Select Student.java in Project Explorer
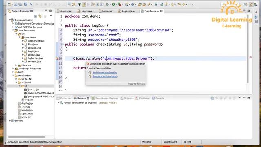 [34, 62]
